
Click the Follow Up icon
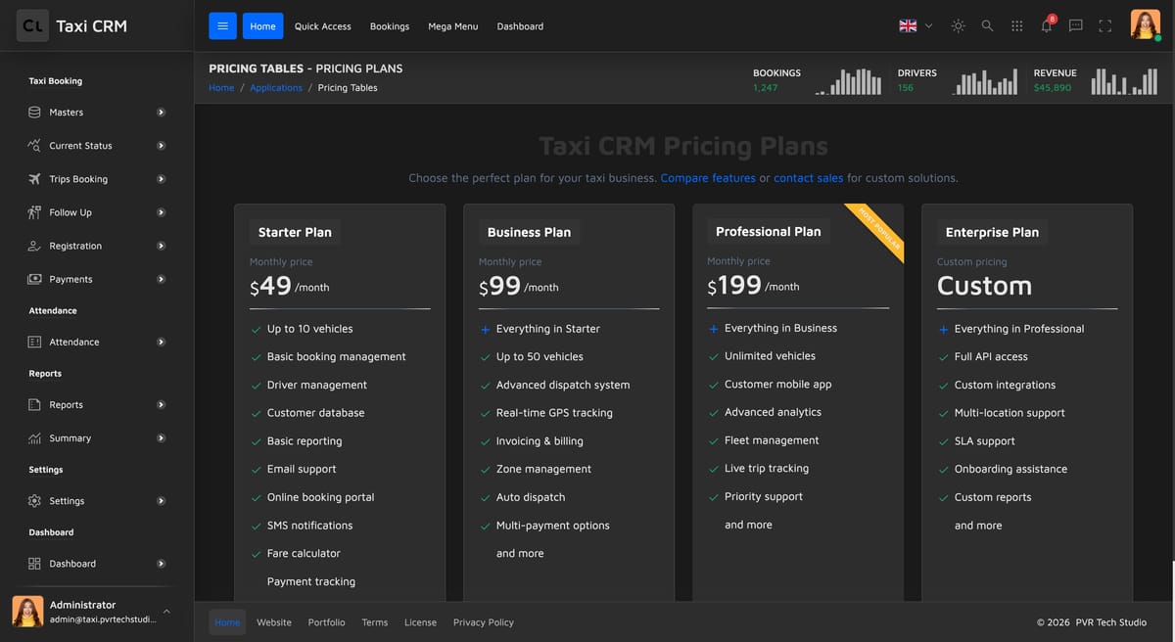point(34,212)
